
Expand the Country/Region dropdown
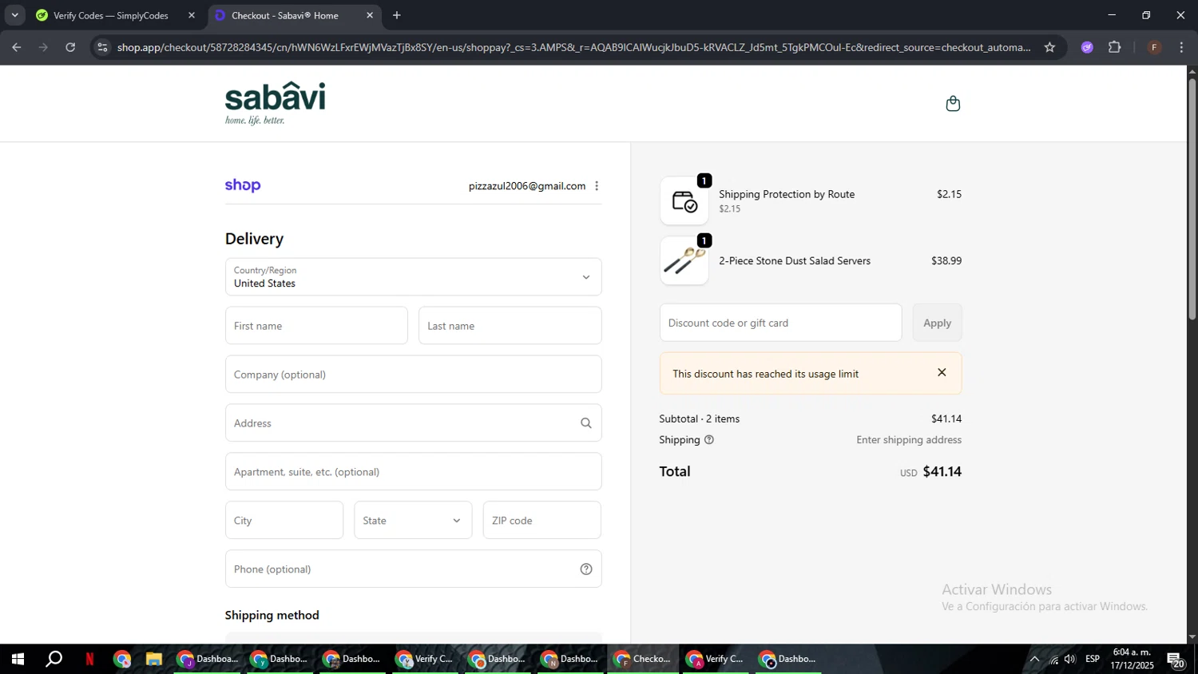[x=413, y=277]
